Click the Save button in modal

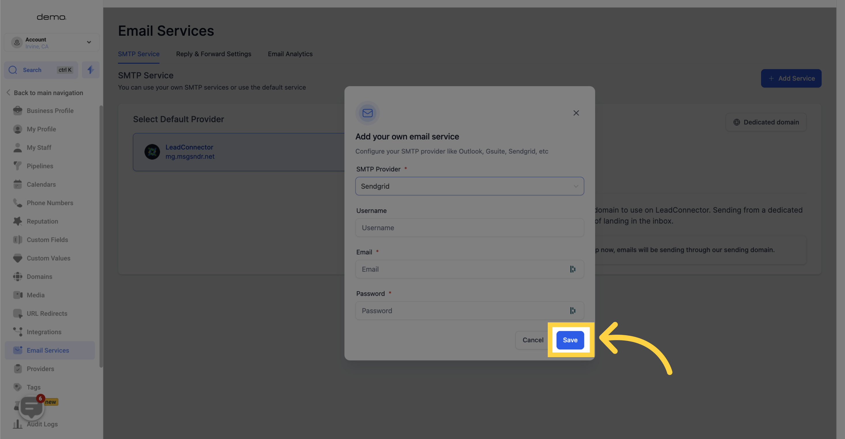click(569, 340)
